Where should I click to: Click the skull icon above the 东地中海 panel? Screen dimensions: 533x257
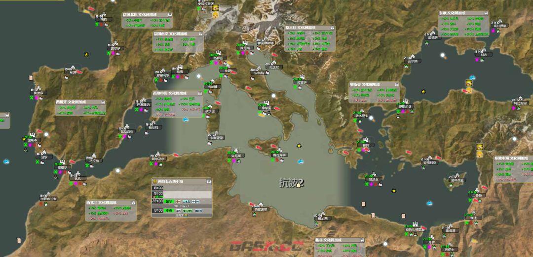tap(480, 154)
